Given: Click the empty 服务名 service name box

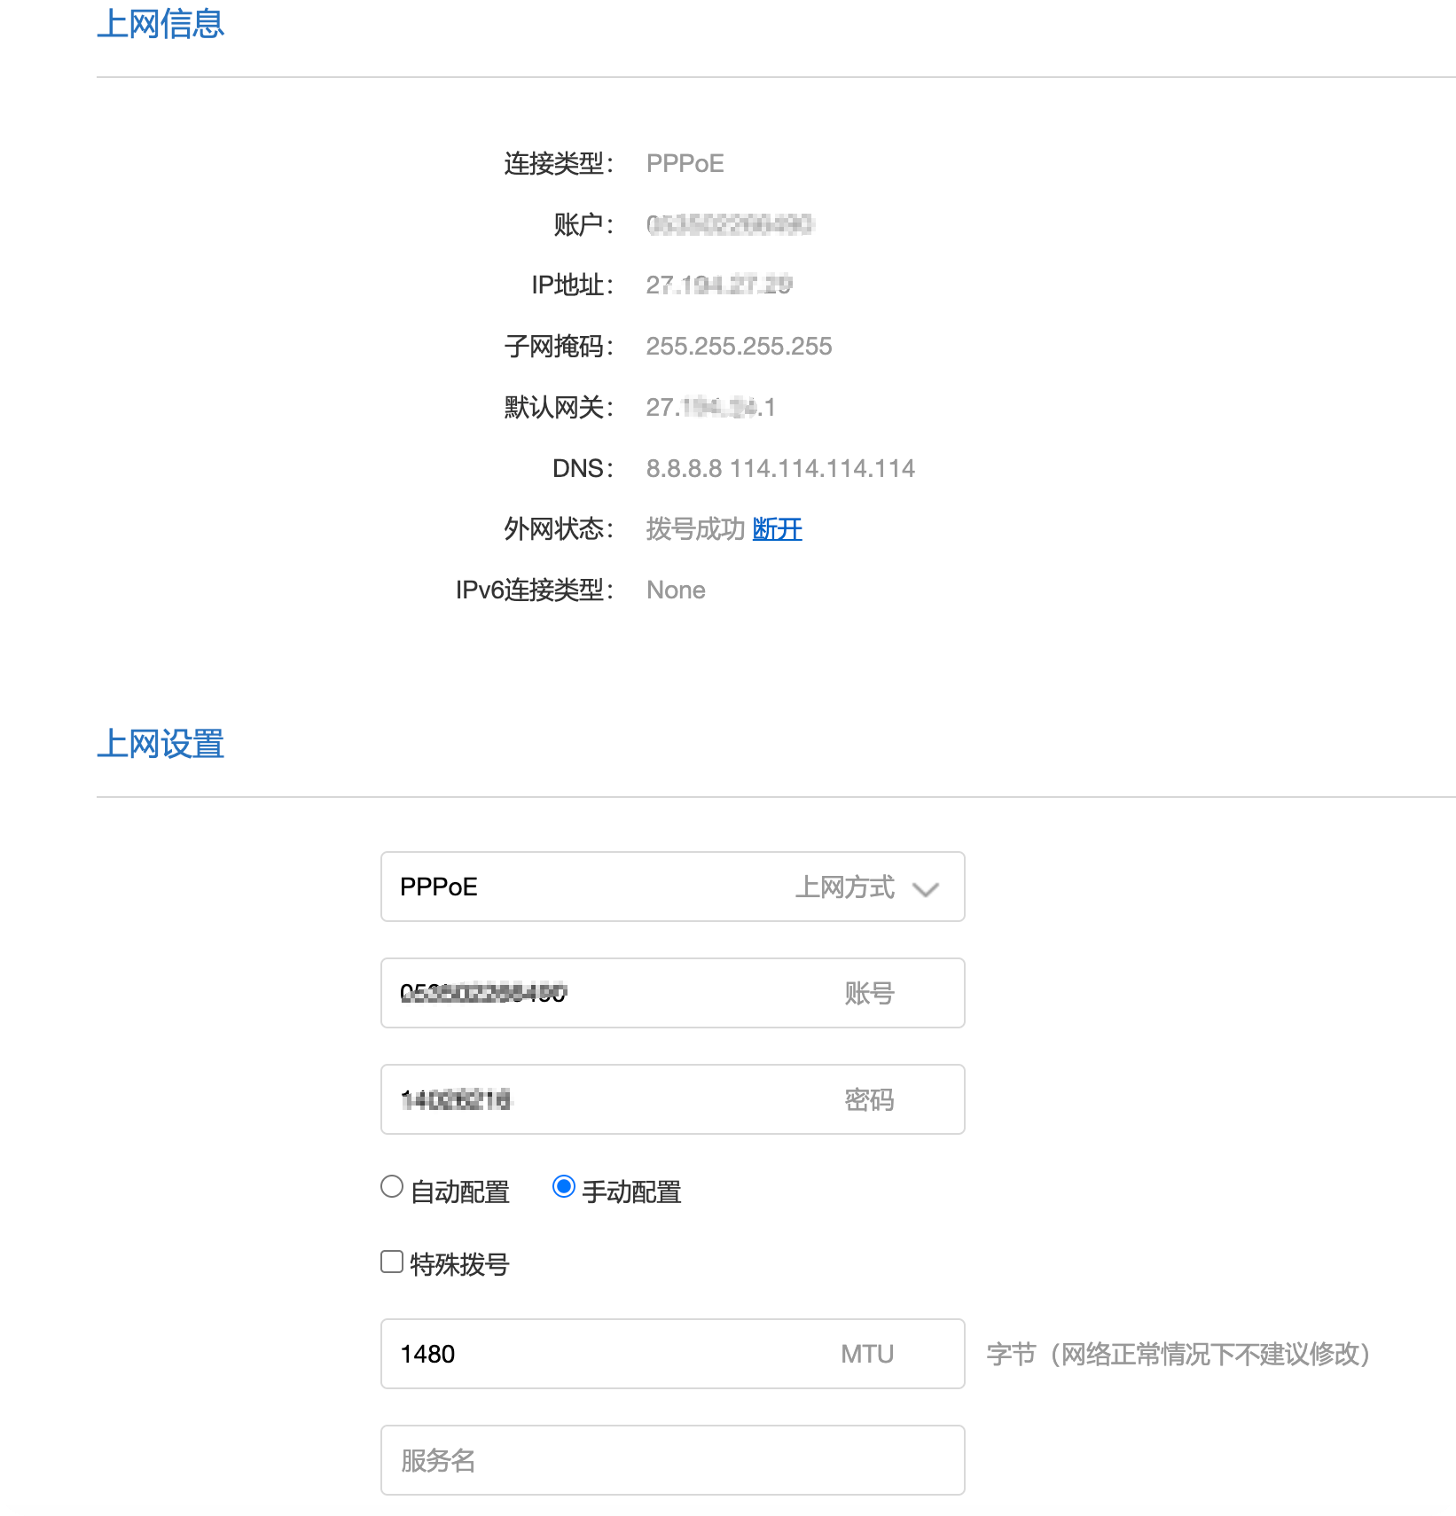Looking at the screenshot, I should pyautogui.click(x=672, y=1460).
